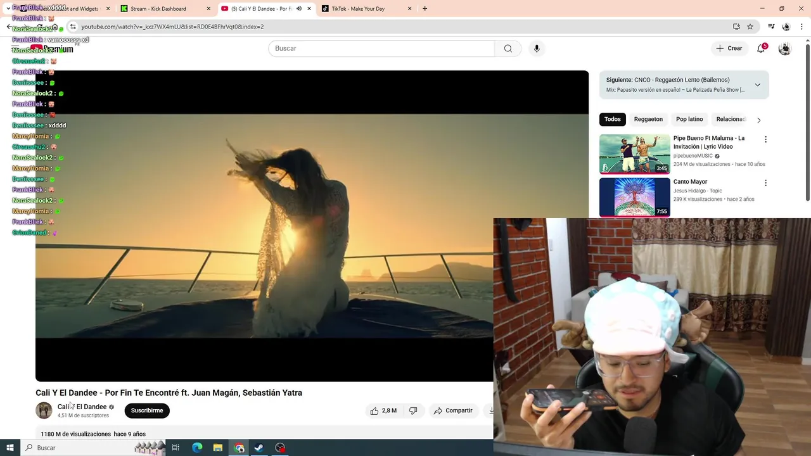Open Windows Start menu
811x456 pixels.
pyautogui.click(x=10, y=448)
